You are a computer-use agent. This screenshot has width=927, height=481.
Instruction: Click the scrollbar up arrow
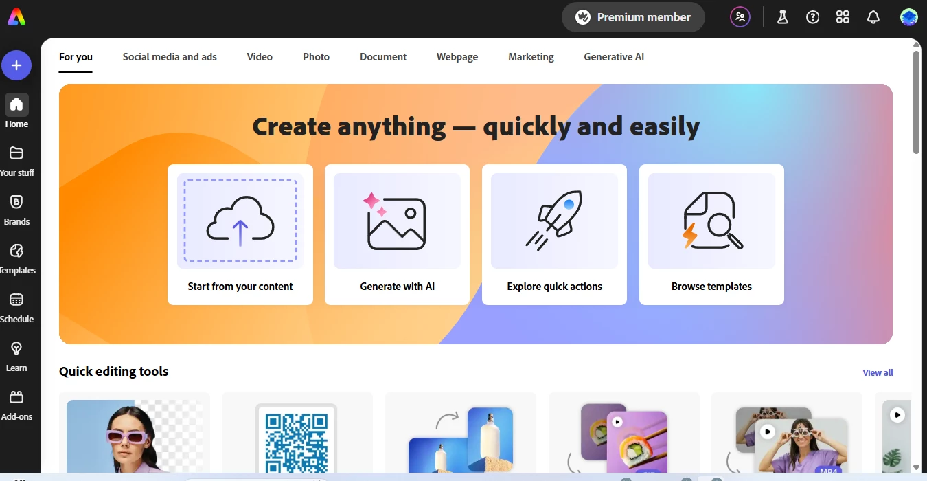pyautogui.click(x=916, y=43)
